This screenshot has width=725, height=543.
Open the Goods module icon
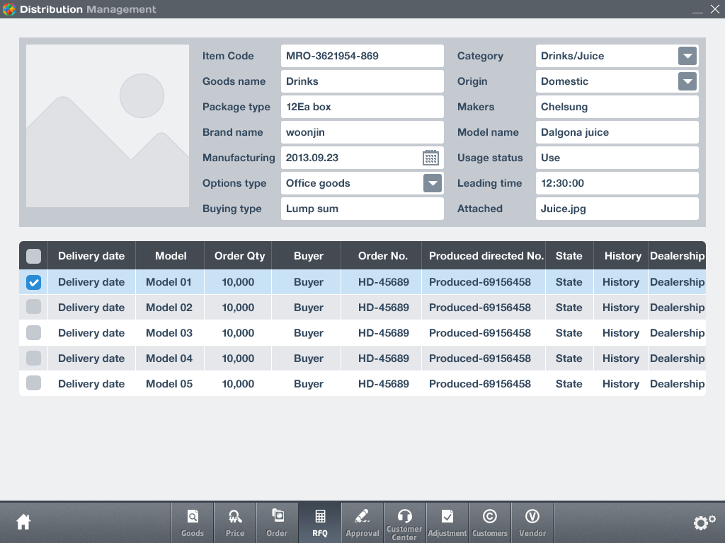click(x=192, y=522)
